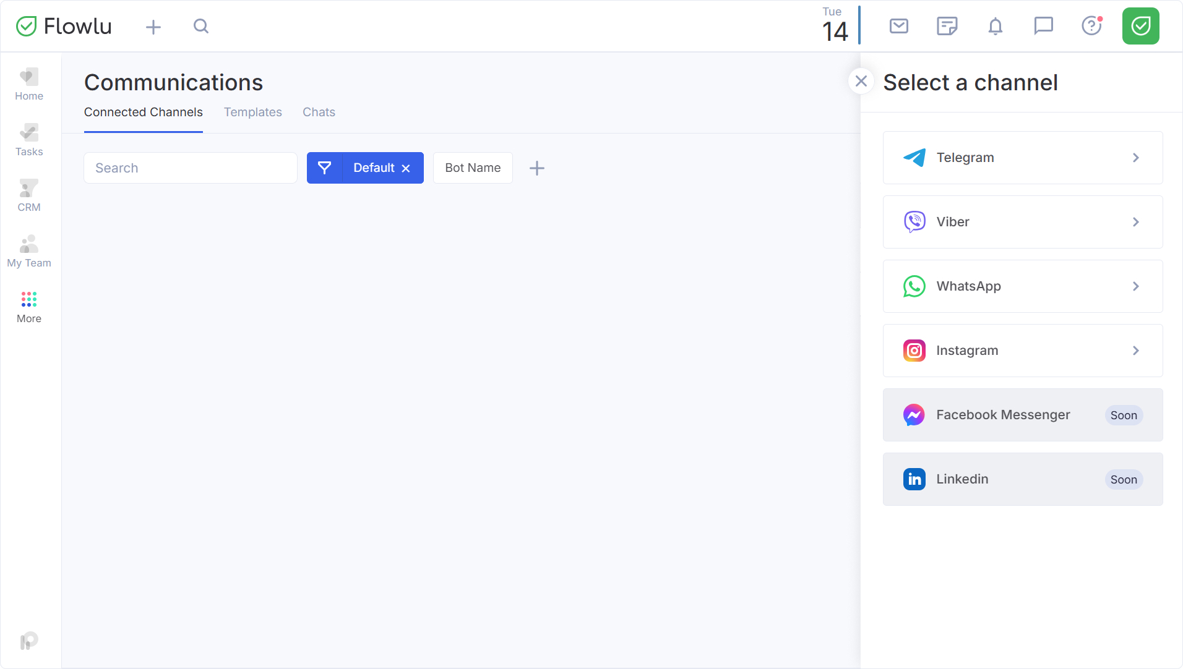Click the bottom sidebar logo icon

pos(29,641)
